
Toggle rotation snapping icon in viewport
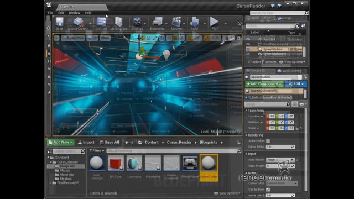(x=189, y=38)
